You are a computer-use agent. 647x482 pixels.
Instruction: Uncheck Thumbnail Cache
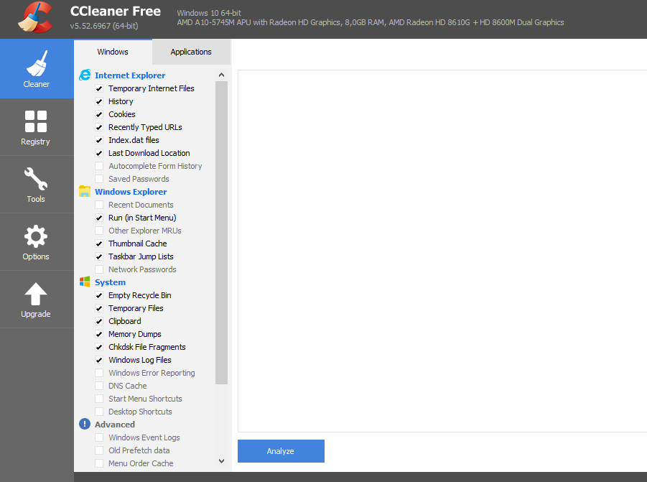coord(99,244)
